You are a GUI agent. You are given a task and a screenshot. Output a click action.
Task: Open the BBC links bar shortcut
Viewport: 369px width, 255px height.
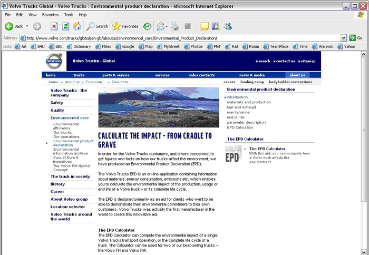click(x=56, y=46)
